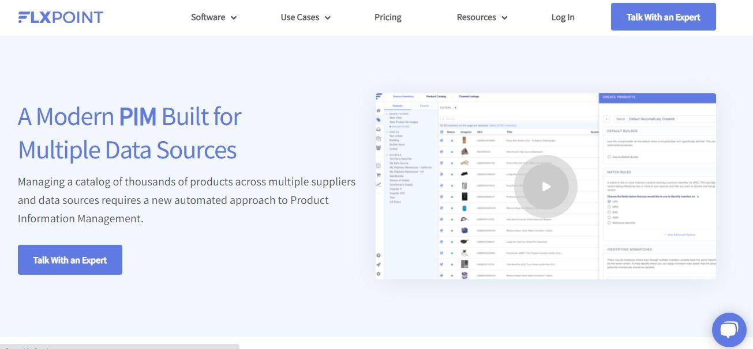Expand the Resources dropdown menu

(x=482, y=17)
